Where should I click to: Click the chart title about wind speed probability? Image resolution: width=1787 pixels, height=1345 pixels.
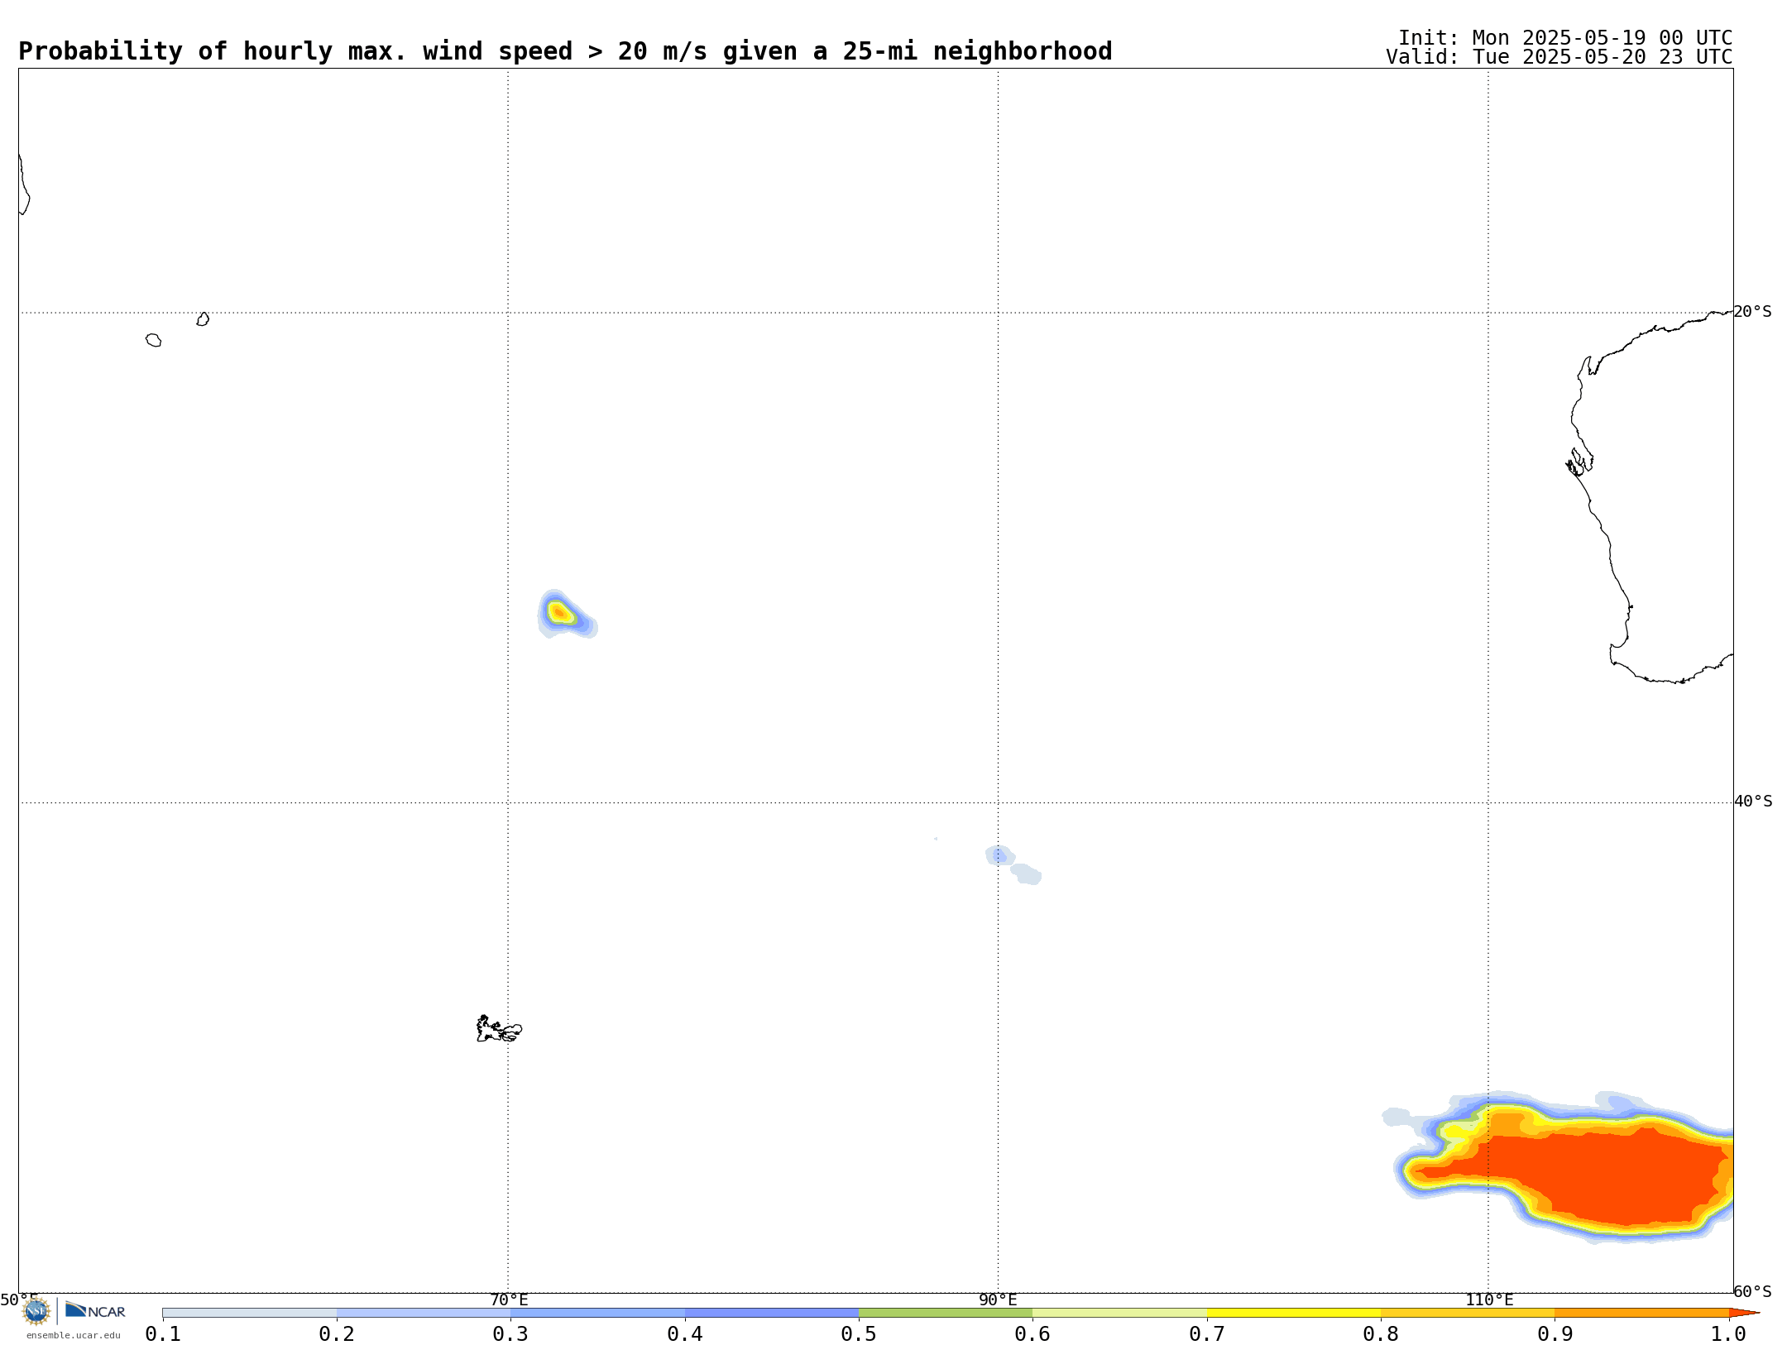tap(565, 51)
